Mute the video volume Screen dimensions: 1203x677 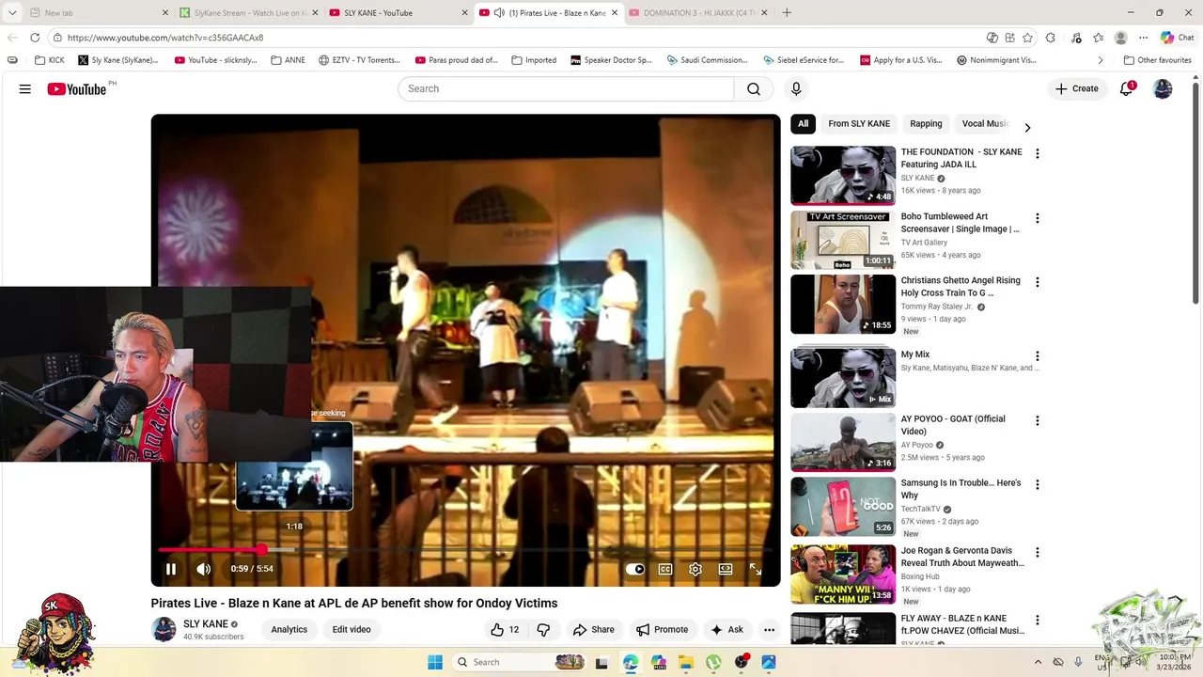point(203,569)
